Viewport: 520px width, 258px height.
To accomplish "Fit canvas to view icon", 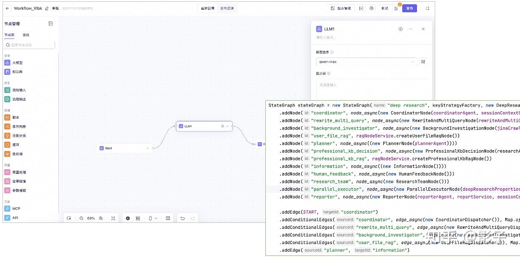I will pos(113,218).
